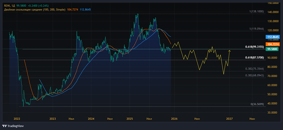Click the green 99.5800 current price tag
This screenshot has height=130, width=283.
click(x=273, y=49)
